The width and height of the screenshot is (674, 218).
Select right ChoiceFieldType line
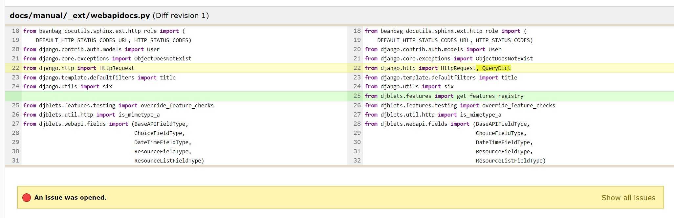coord(501,133)
